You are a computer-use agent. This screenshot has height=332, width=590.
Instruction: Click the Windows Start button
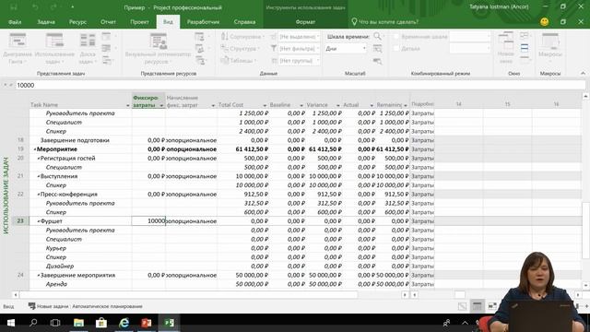pyautogui.click(x=11, y=323)
